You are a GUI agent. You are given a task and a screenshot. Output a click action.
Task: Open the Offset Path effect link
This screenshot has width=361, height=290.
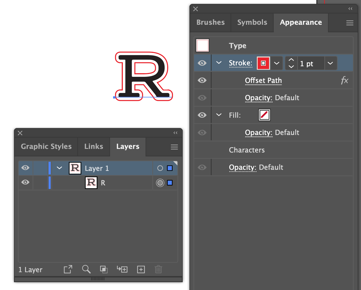click(x=263, y=80)
